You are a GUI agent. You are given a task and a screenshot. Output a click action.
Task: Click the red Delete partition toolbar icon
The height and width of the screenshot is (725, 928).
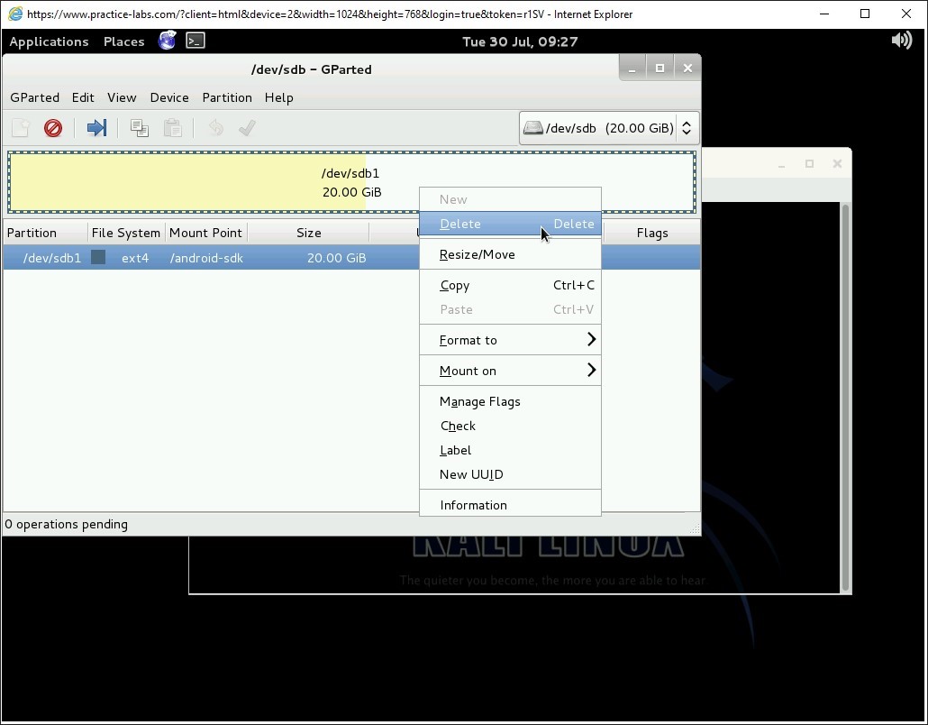pyautogui.click(x=53, y=128)
